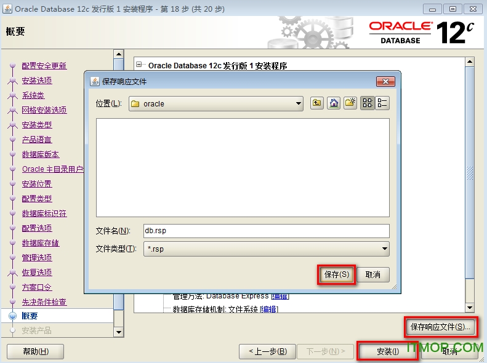The height and width of the screenshot is (363, 487).
Task: Click the file name field containing db.rsp
Action: pyautogui.click(x=266, y=231)
